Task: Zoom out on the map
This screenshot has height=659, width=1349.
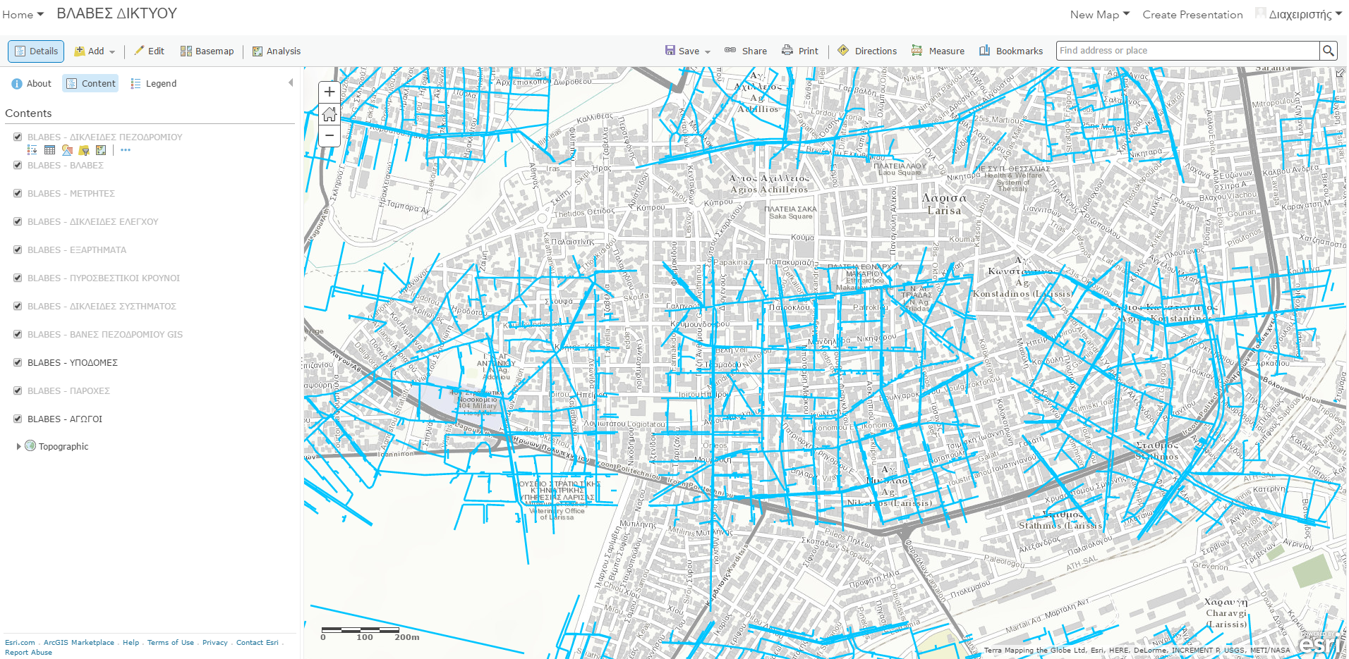Action: click(329, 135)
